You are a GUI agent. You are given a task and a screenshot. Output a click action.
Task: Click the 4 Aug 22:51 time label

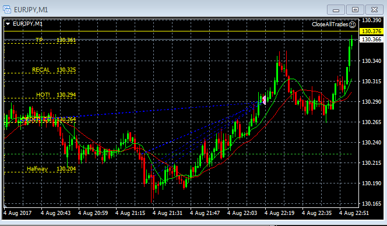click(354, 213)
